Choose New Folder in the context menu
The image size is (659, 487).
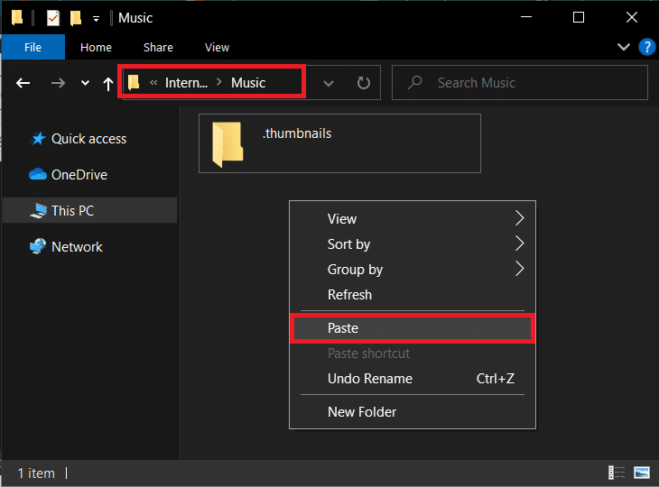click(362, 411)
